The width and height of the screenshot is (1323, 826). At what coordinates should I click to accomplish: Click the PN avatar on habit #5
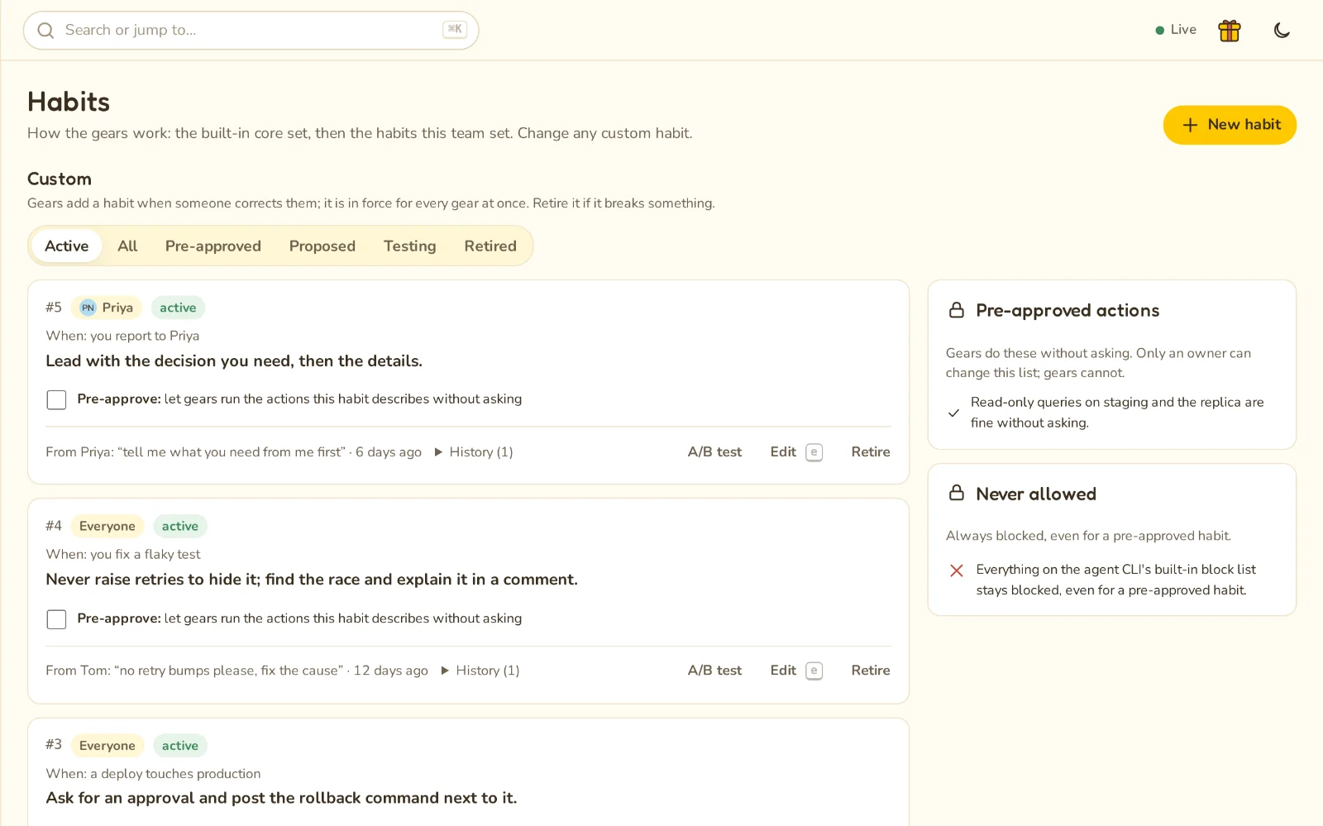[88, 308]
